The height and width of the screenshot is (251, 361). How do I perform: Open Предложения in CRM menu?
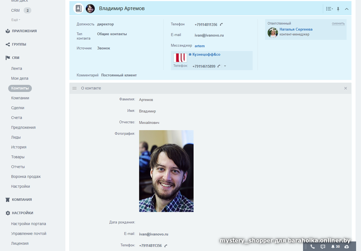click(23, 128)
